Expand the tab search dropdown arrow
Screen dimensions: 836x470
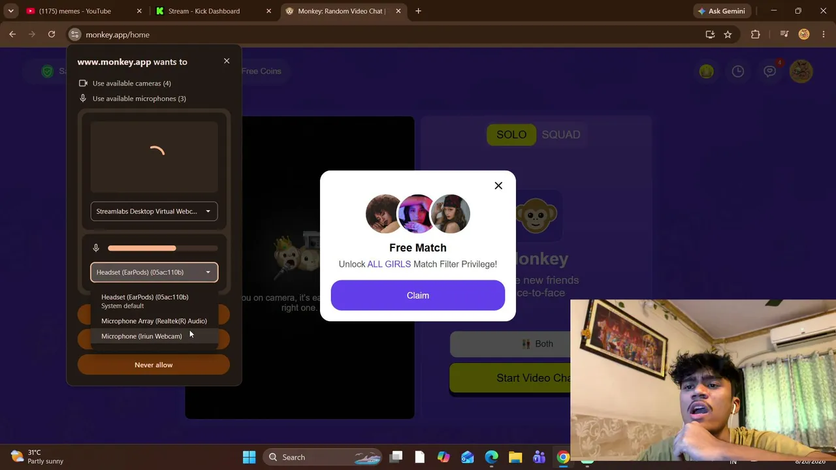[x=10, y=11]
